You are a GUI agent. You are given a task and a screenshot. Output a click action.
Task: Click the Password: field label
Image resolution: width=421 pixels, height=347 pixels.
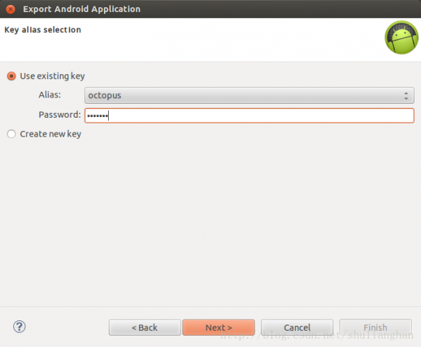click(60, 115)
